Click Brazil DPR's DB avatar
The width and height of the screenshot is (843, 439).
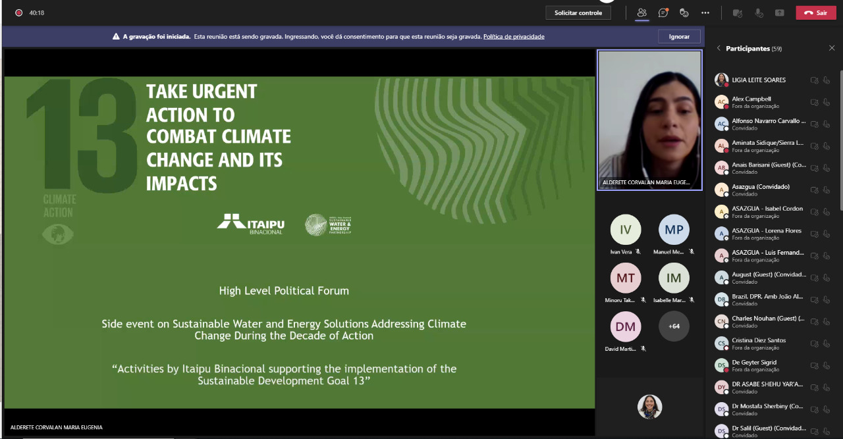pos(722,299)
